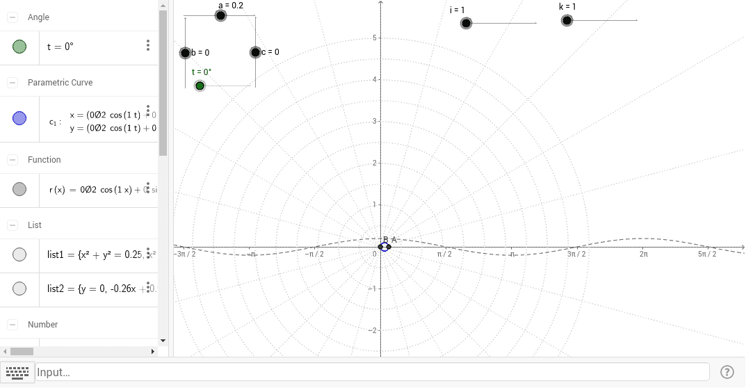
Task: Open the options menu for t = 0°
Action: 148,45
